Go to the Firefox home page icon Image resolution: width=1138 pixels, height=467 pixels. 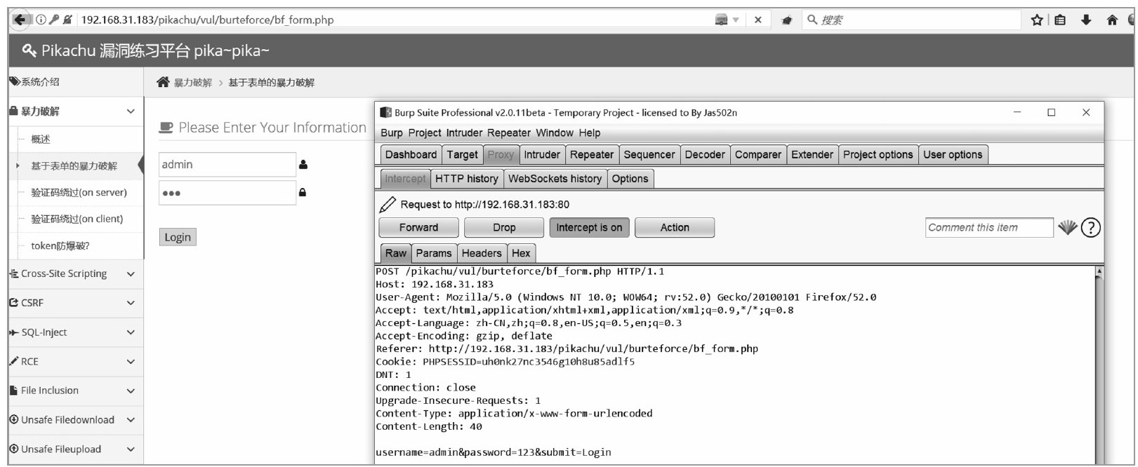coord(1112,20)
